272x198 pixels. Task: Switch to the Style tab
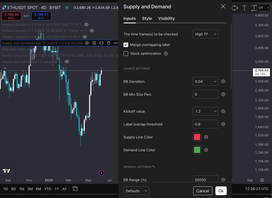[147, 18]
